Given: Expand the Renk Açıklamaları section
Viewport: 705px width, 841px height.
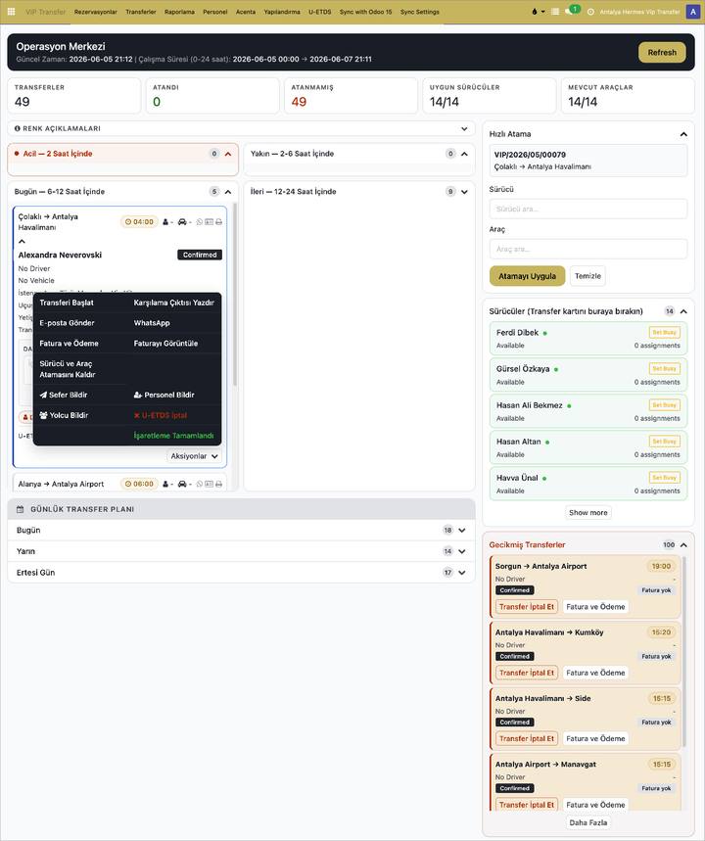Looking at the screenshot, I should (464, 128).
